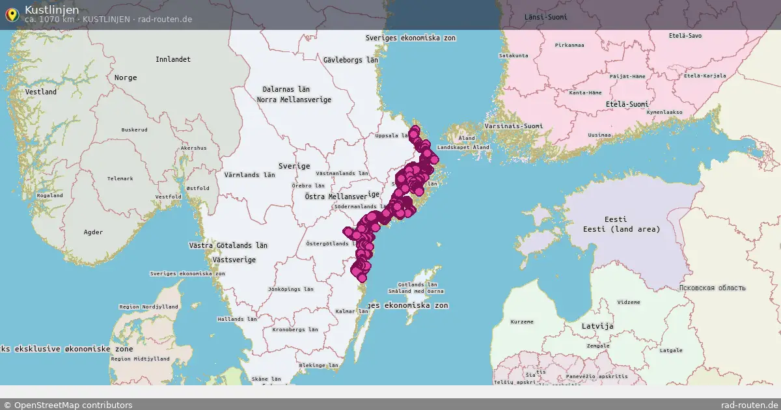Click the Norra Mellansverige label
Image resolution: width=781 pixels, height=410 pixels.
[x=294, y=100]
